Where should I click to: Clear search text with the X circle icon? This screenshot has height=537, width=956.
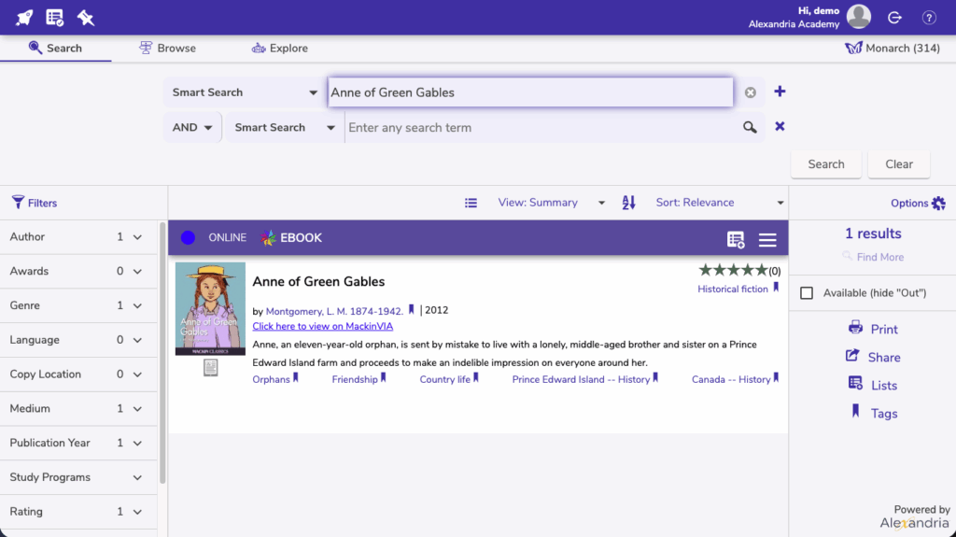click(751, 92)
